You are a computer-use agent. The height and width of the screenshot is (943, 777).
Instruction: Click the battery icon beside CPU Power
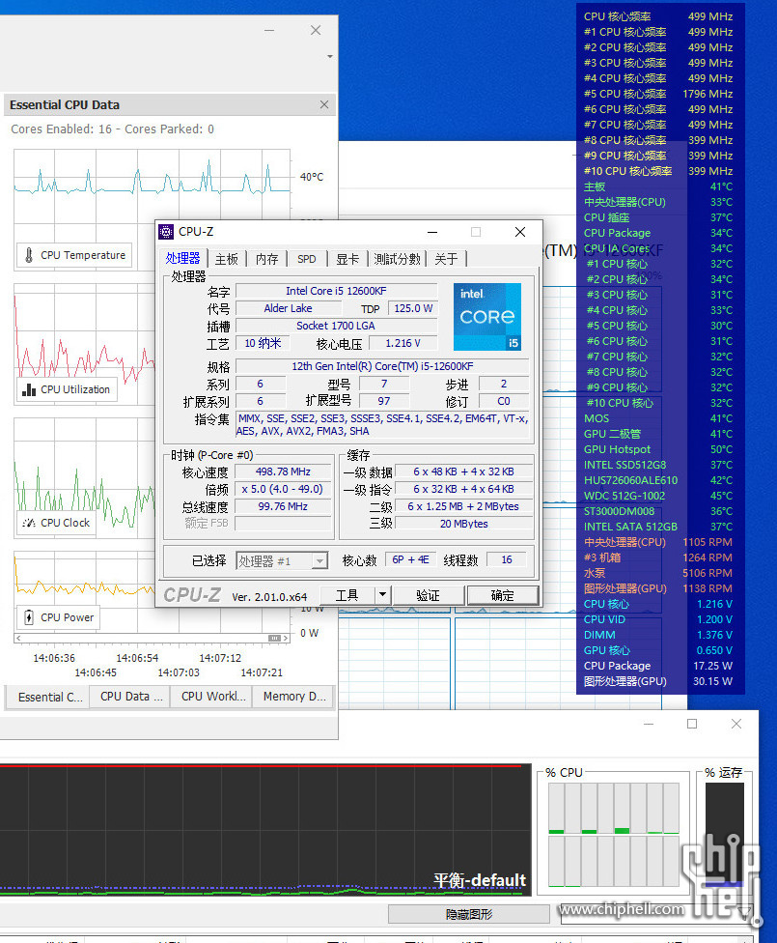tap(29, 617)
